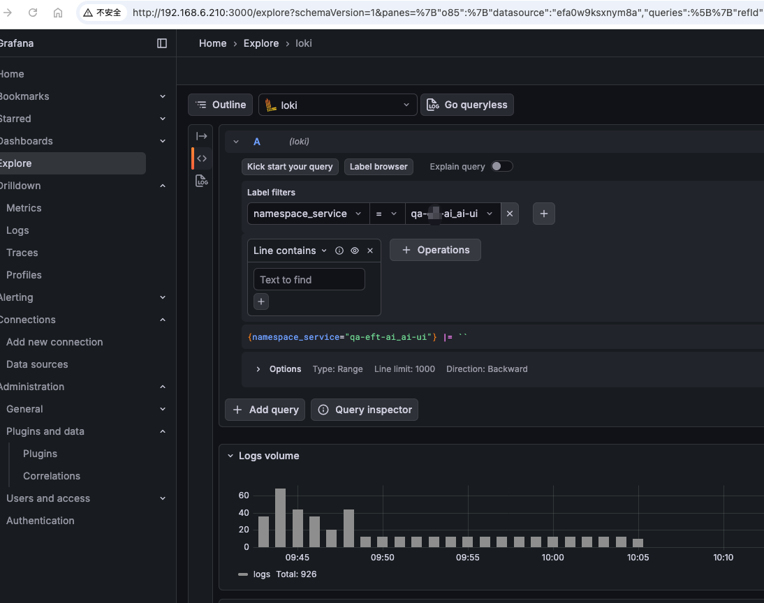
Task: Open the loki data source dropdown
Action: click(x=338, y=105)
